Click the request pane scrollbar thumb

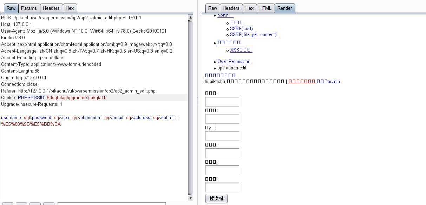(x=191, y=107)
